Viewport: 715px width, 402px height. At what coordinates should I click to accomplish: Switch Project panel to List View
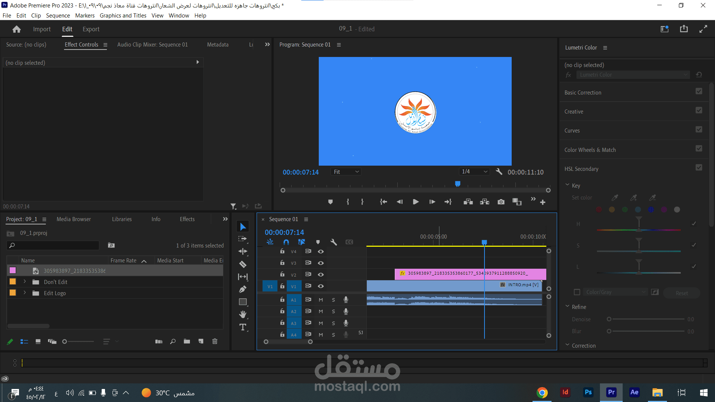point(24,341)
